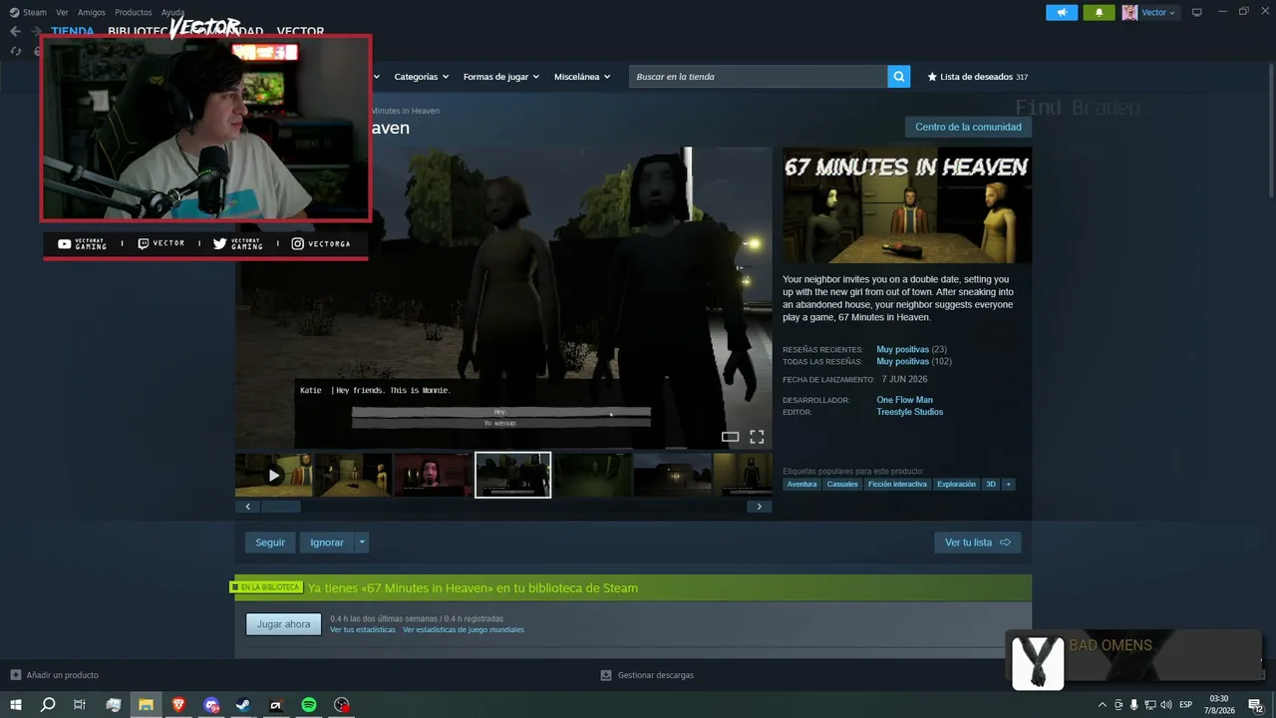This screenshot has height=718, width=1276.
Task: Click the plus icon beside Añadir un producto
Action: coord(15,675)
